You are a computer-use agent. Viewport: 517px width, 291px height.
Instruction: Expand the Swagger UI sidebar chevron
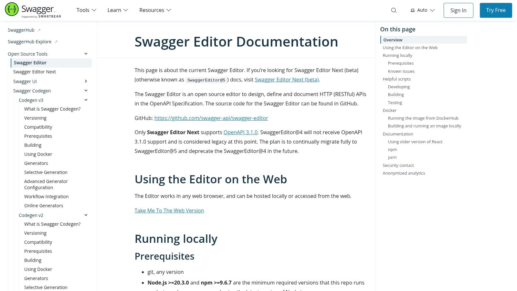pyautogui.click(x=86, y=81)
